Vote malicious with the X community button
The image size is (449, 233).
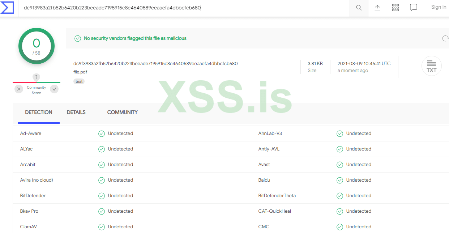tap(19, 89)
